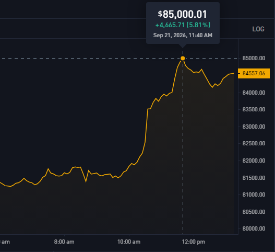This screenshot has height=252, width=275.
Task: Click the 81000.00 y-axis label
Action: tap(254, 194)
